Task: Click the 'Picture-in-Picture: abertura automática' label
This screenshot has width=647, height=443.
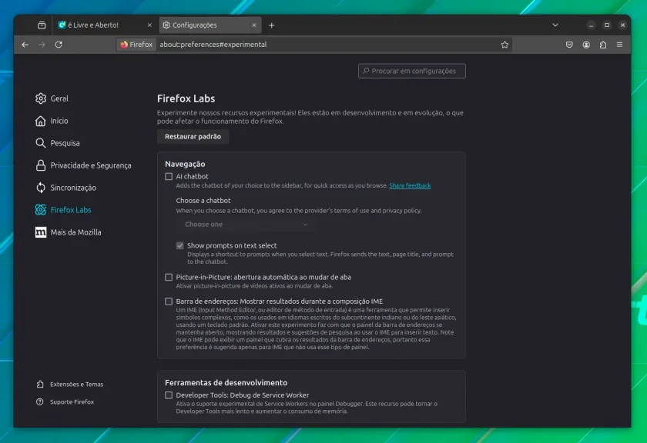Action: (x=263, y=278)
